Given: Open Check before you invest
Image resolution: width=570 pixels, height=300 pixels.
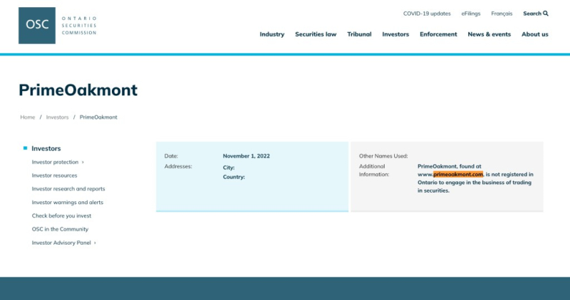Looking at the screenshot, I should tap(61, 216).
